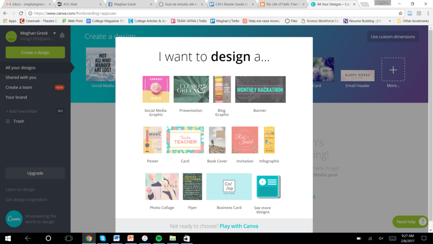The image size is (433, 244).
Task: Open notifications bell icon
Action: (62, 36)
